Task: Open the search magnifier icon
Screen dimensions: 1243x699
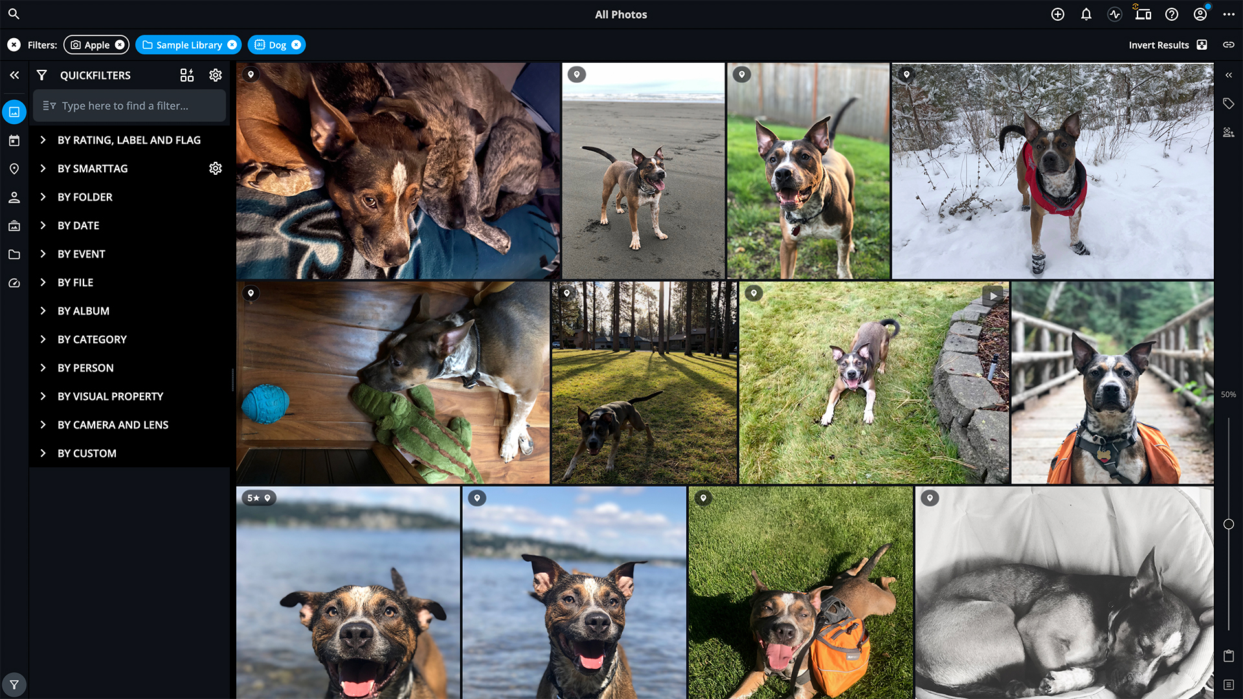Action: click(14, 14)
